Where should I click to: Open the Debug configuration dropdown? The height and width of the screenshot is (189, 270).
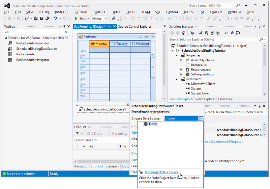tap(106, 18)
